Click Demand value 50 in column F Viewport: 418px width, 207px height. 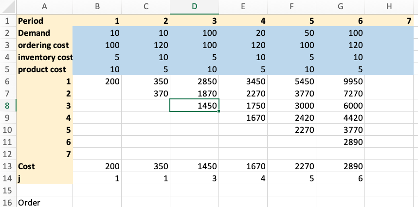pos(291,33)
